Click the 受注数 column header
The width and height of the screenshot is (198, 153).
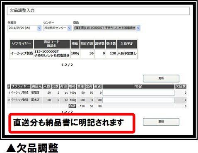click(111, 44)
